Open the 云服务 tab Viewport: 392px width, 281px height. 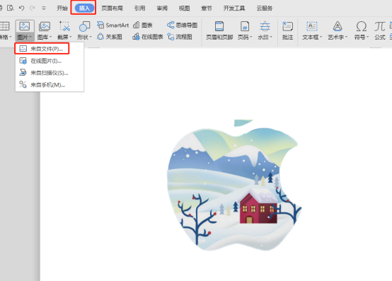pyautogui.click(x=265, y=8)
